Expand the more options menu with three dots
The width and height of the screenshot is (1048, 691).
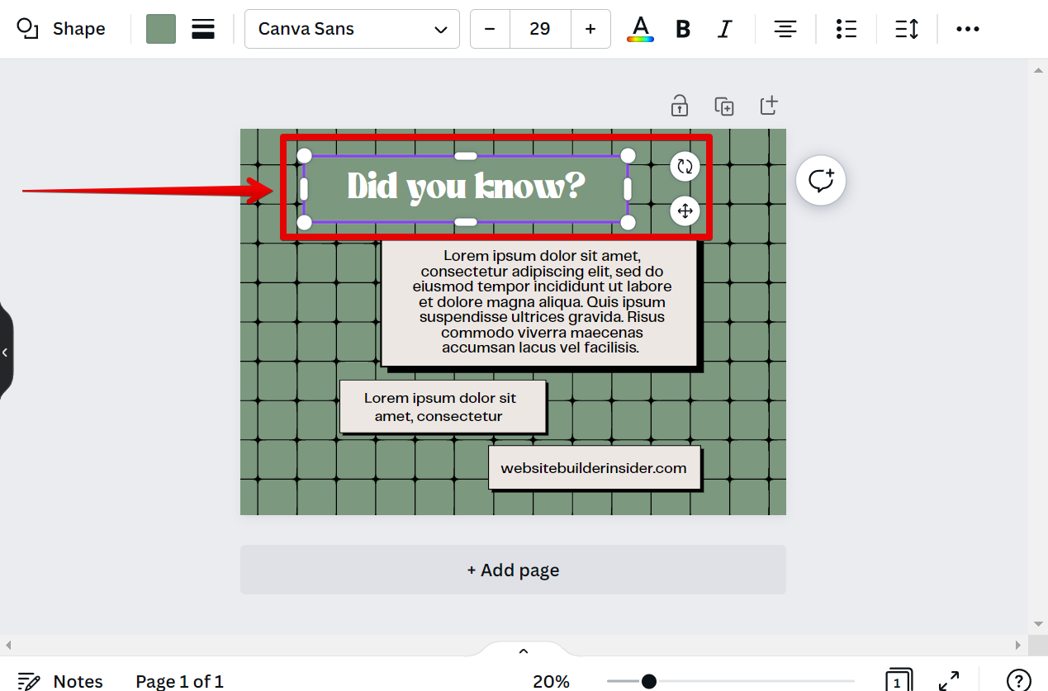coord(967,29)
